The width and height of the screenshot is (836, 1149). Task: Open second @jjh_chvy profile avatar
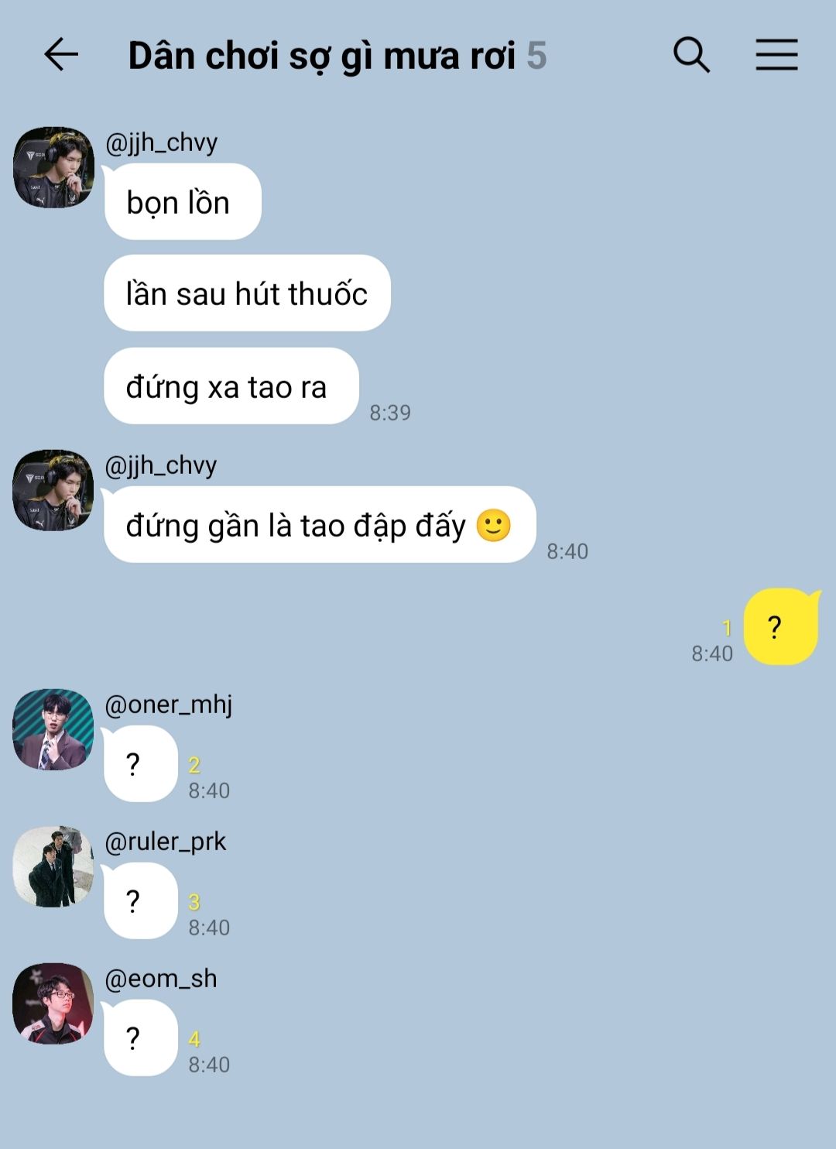53,490
